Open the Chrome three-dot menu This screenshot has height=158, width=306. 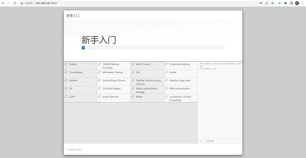click(x=302, y=3)
